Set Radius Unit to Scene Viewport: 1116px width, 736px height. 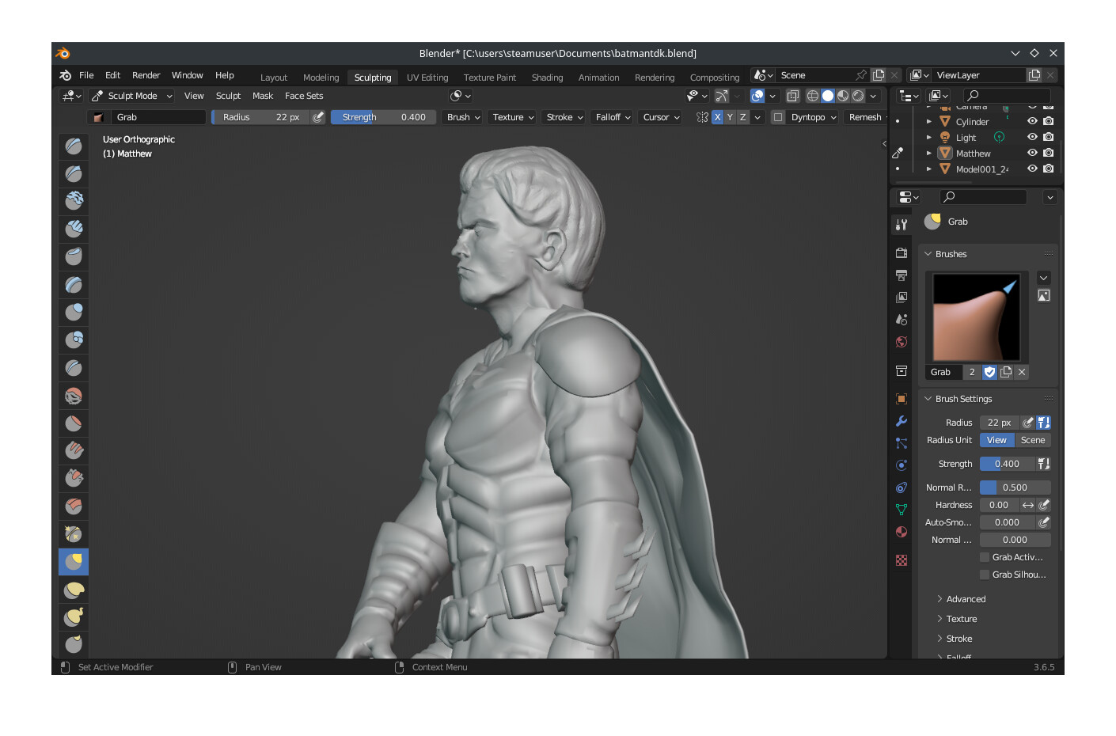1033,440
